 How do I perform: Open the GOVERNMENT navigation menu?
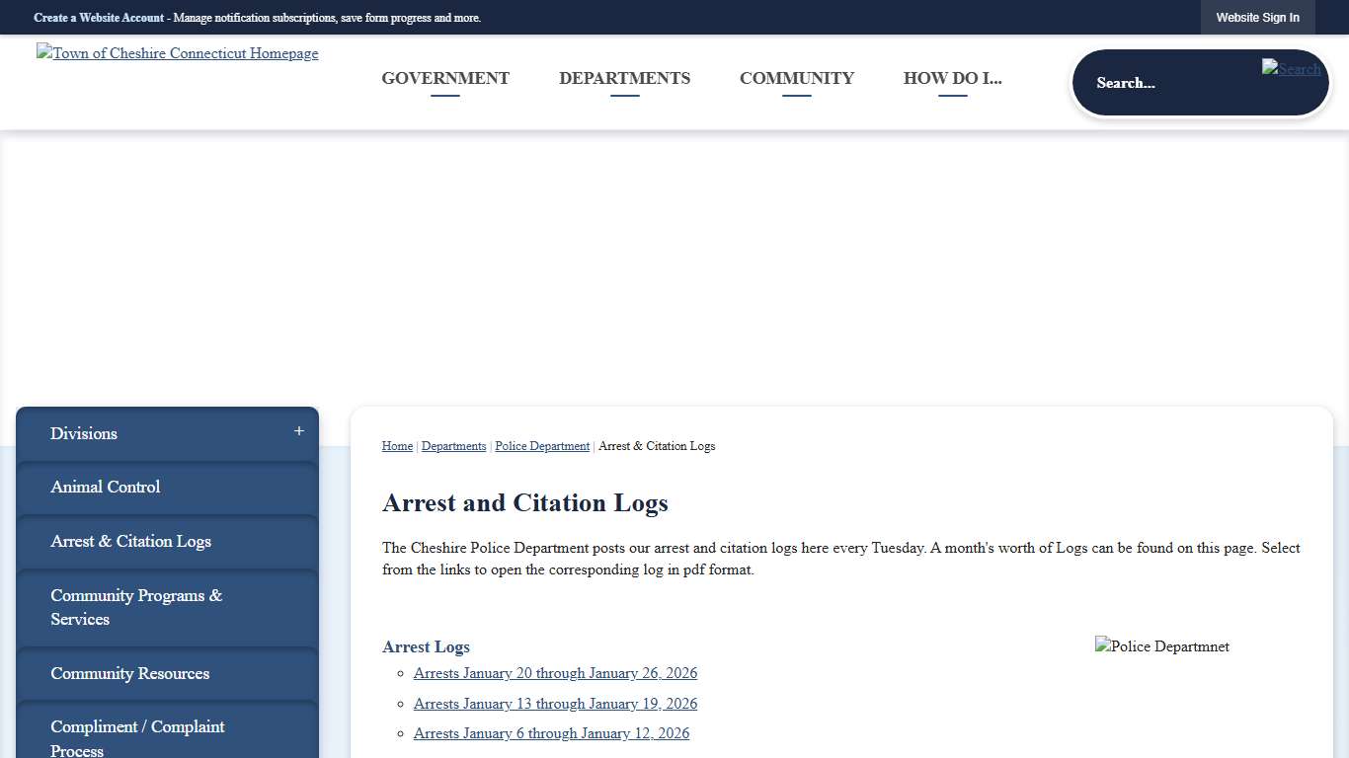[445, 78]
